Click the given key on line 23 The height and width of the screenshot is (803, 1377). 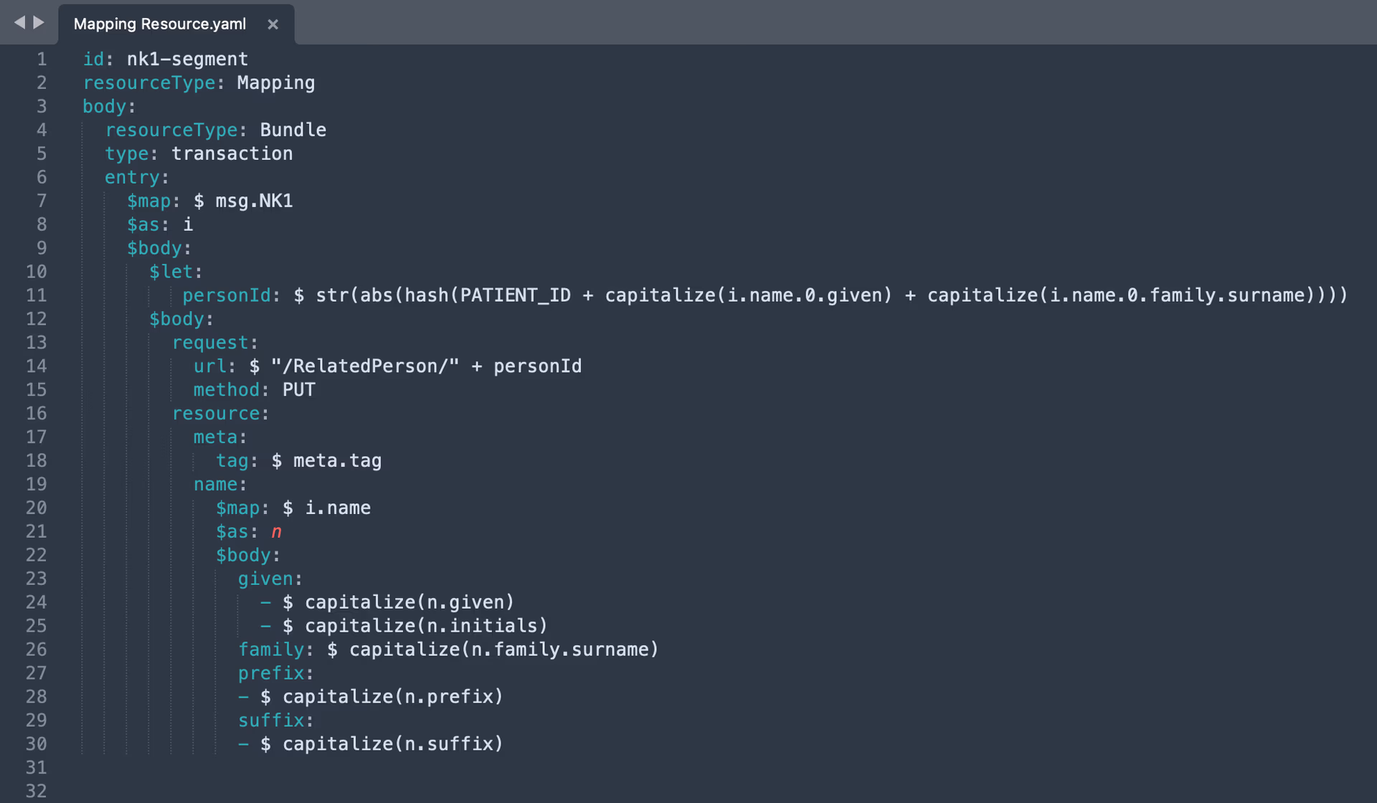(266, 579)
